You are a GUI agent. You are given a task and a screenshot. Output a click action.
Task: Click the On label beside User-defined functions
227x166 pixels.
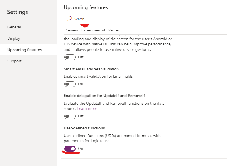point(80,148)
